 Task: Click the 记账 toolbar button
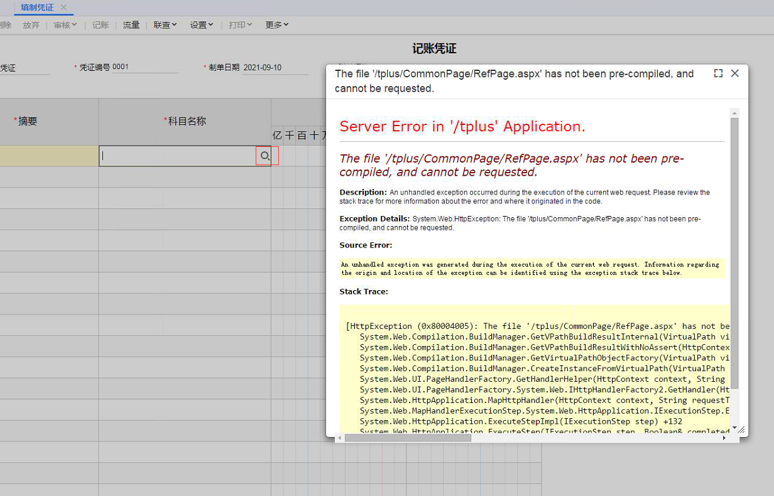tap(101, 25)
